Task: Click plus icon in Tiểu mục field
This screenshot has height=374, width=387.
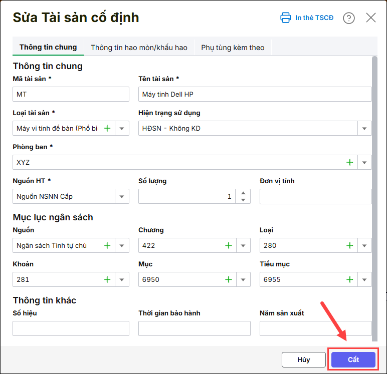Action: point(349,280)
